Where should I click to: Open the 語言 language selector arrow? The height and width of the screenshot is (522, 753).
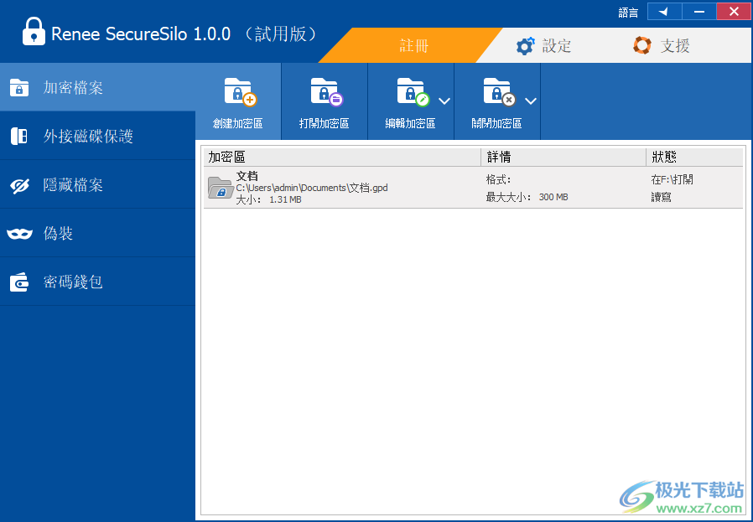(665, 11)
